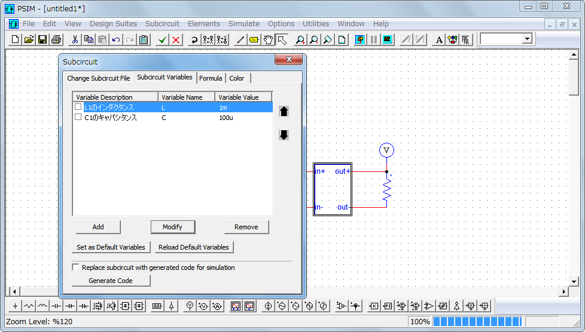Click the Variable Value column header

point(243,97)
